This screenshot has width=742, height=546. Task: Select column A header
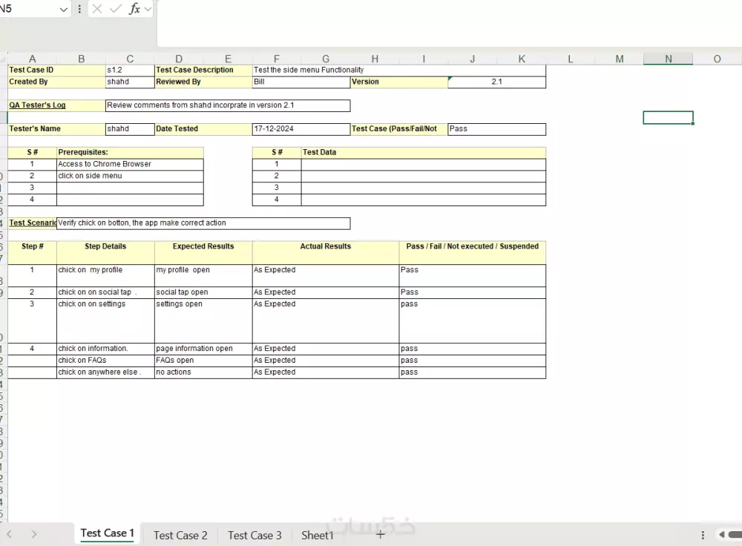32,59
